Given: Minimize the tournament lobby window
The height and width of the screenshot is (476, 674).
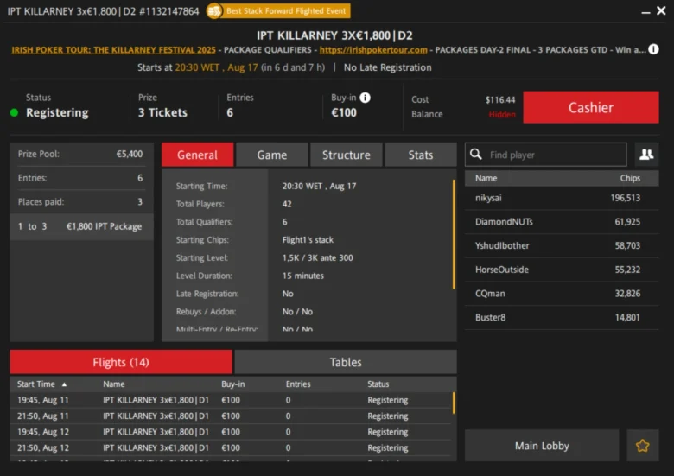Looking at the screenshot, I should pyautogui.click(x=645, y=12).
